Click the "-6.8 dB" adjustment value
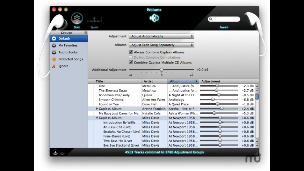Image resolution: width=304 pixels, height=171 pixels. coord(248,99)
